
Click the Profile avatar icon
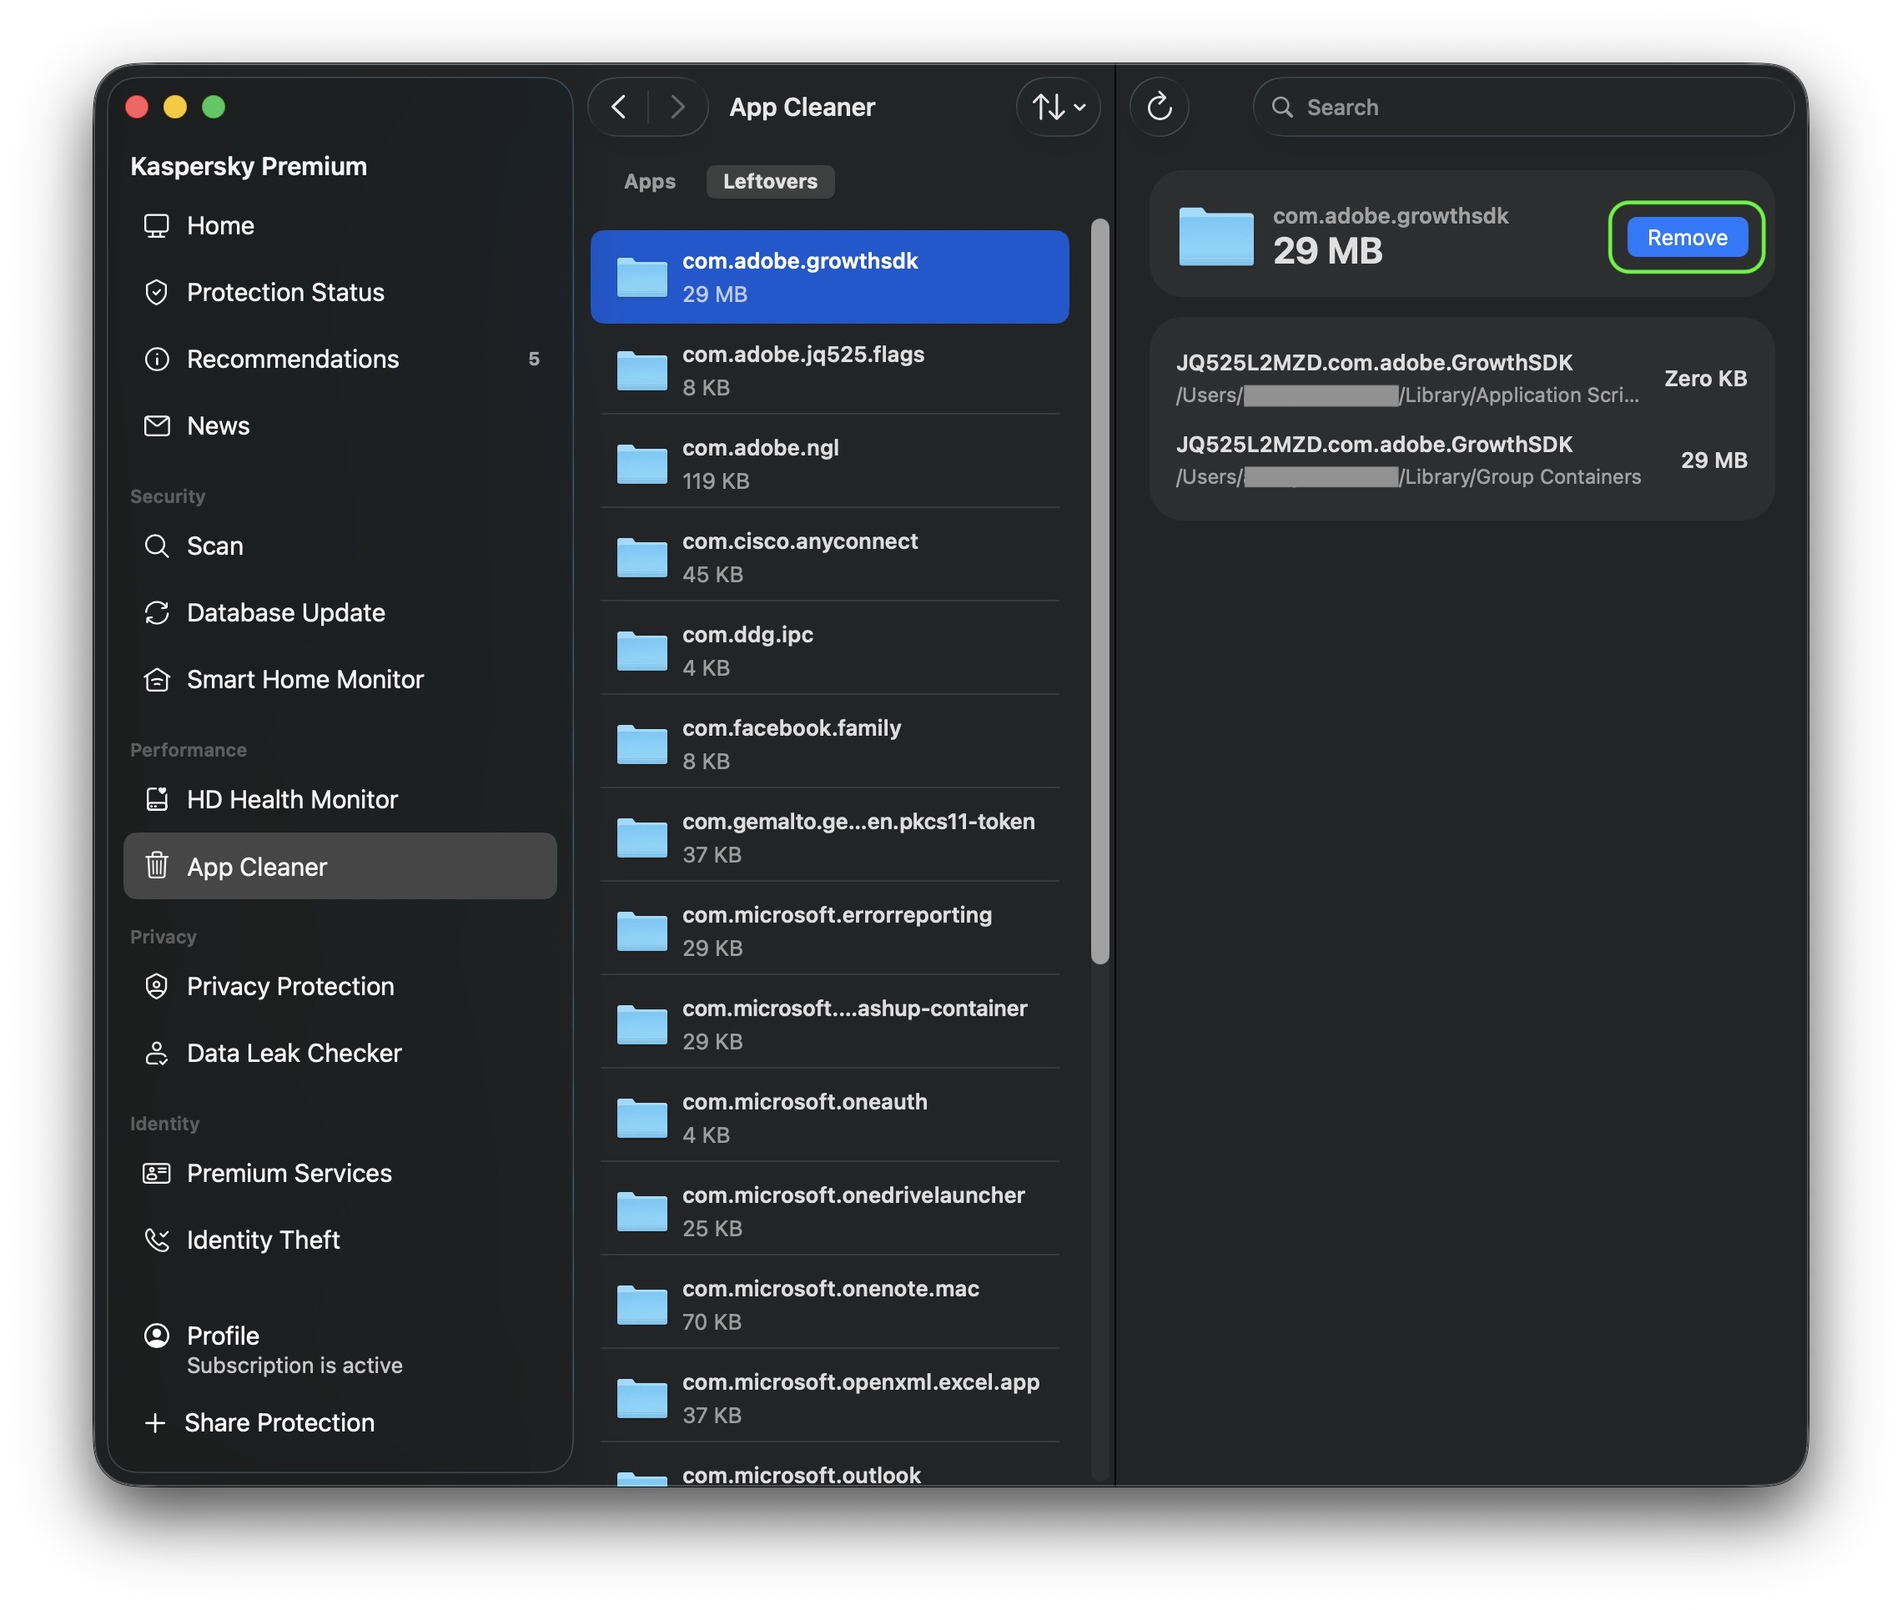pyautogui.click(x=156, y=1336)
